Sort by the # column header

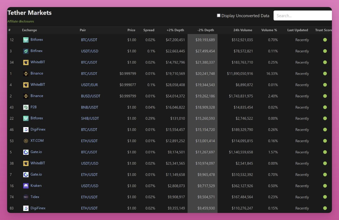(9, 30)
